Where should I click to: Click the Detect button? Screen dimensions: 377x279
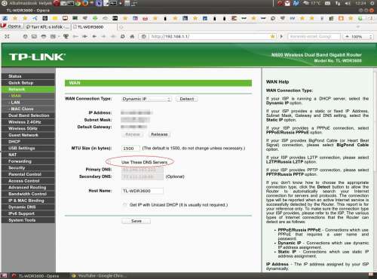[187, 99]
